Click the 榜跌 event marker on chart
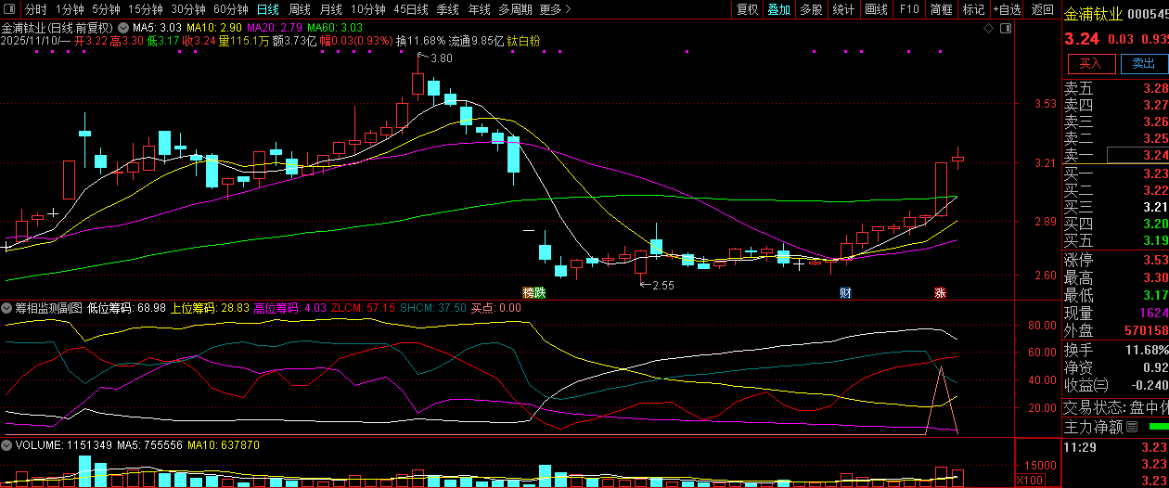 (x=534, y=292)
